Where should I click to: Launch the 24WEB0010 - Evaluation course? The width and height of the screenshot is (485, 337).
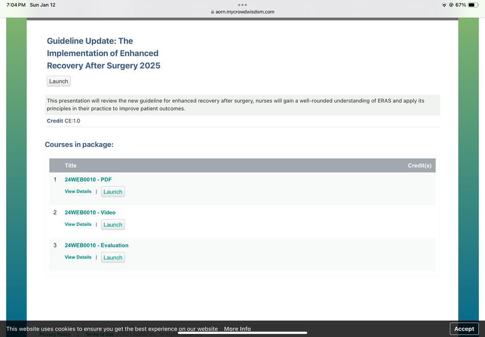click(113, 257)
